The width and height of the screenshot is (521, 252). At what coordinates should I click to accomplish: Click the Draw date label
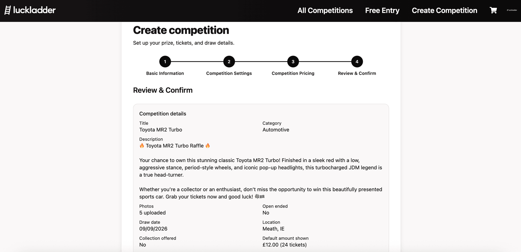[x=150, y=222]
